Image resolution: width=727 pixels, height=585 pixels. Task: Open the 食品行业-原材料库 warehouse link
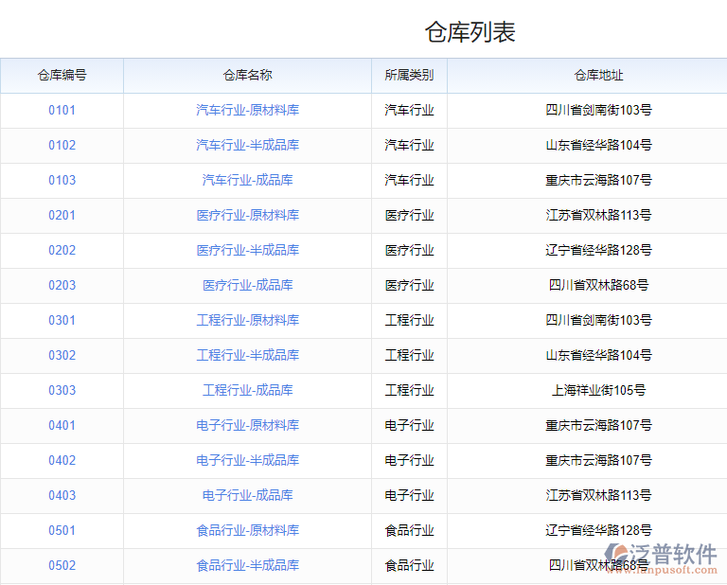point(248,530)
